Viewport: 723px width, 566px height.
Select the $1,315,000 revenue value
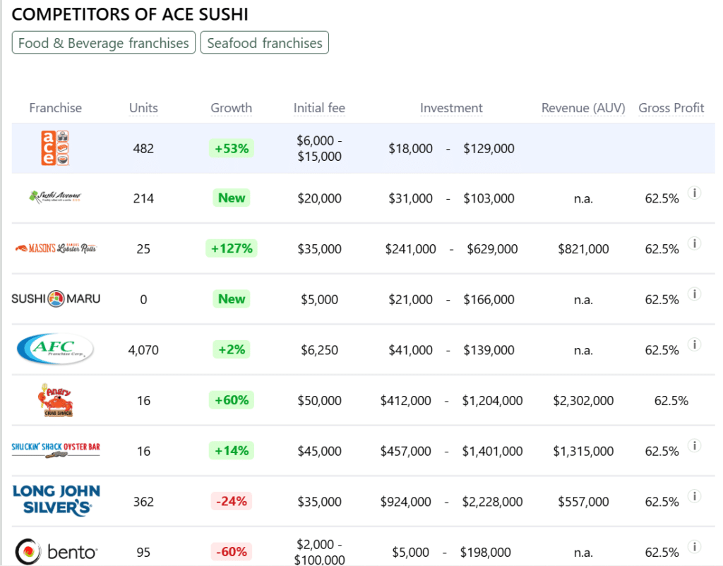click(x=583, y=451)
